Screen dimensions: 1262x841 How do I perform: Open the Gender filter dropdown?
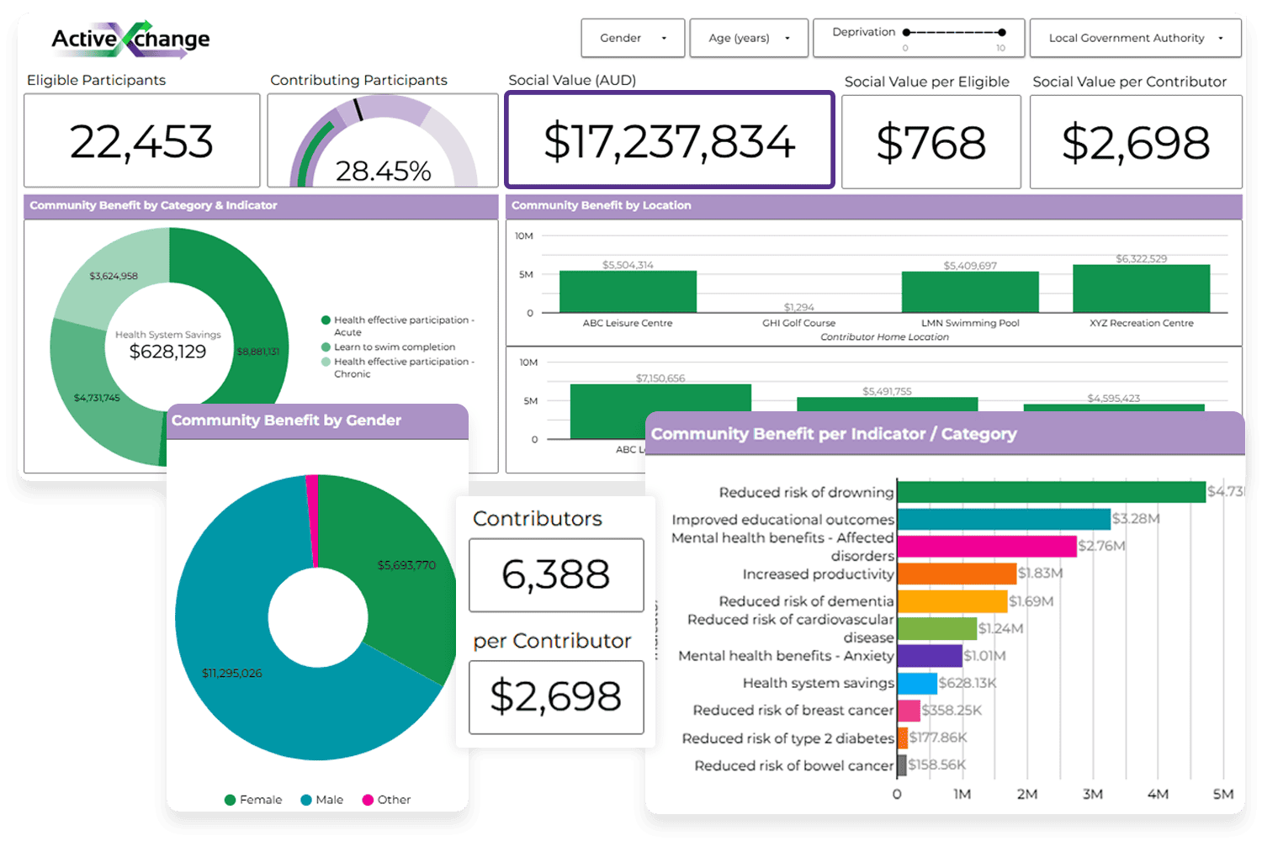[633, 38]
